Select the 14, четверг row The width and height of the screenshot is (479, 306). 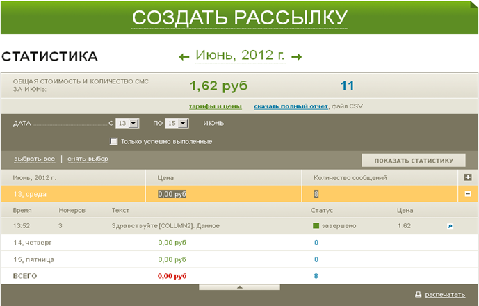(x=33, y=243)
